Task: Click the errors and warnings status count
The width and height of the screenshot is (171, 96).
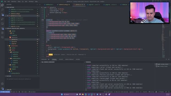Action: [x=24, y=92]
